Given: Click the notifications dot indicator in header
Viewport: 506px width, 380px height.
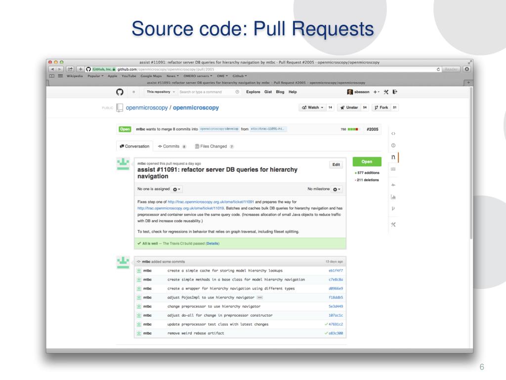Looking at the screenshot, I should point(133,92).
